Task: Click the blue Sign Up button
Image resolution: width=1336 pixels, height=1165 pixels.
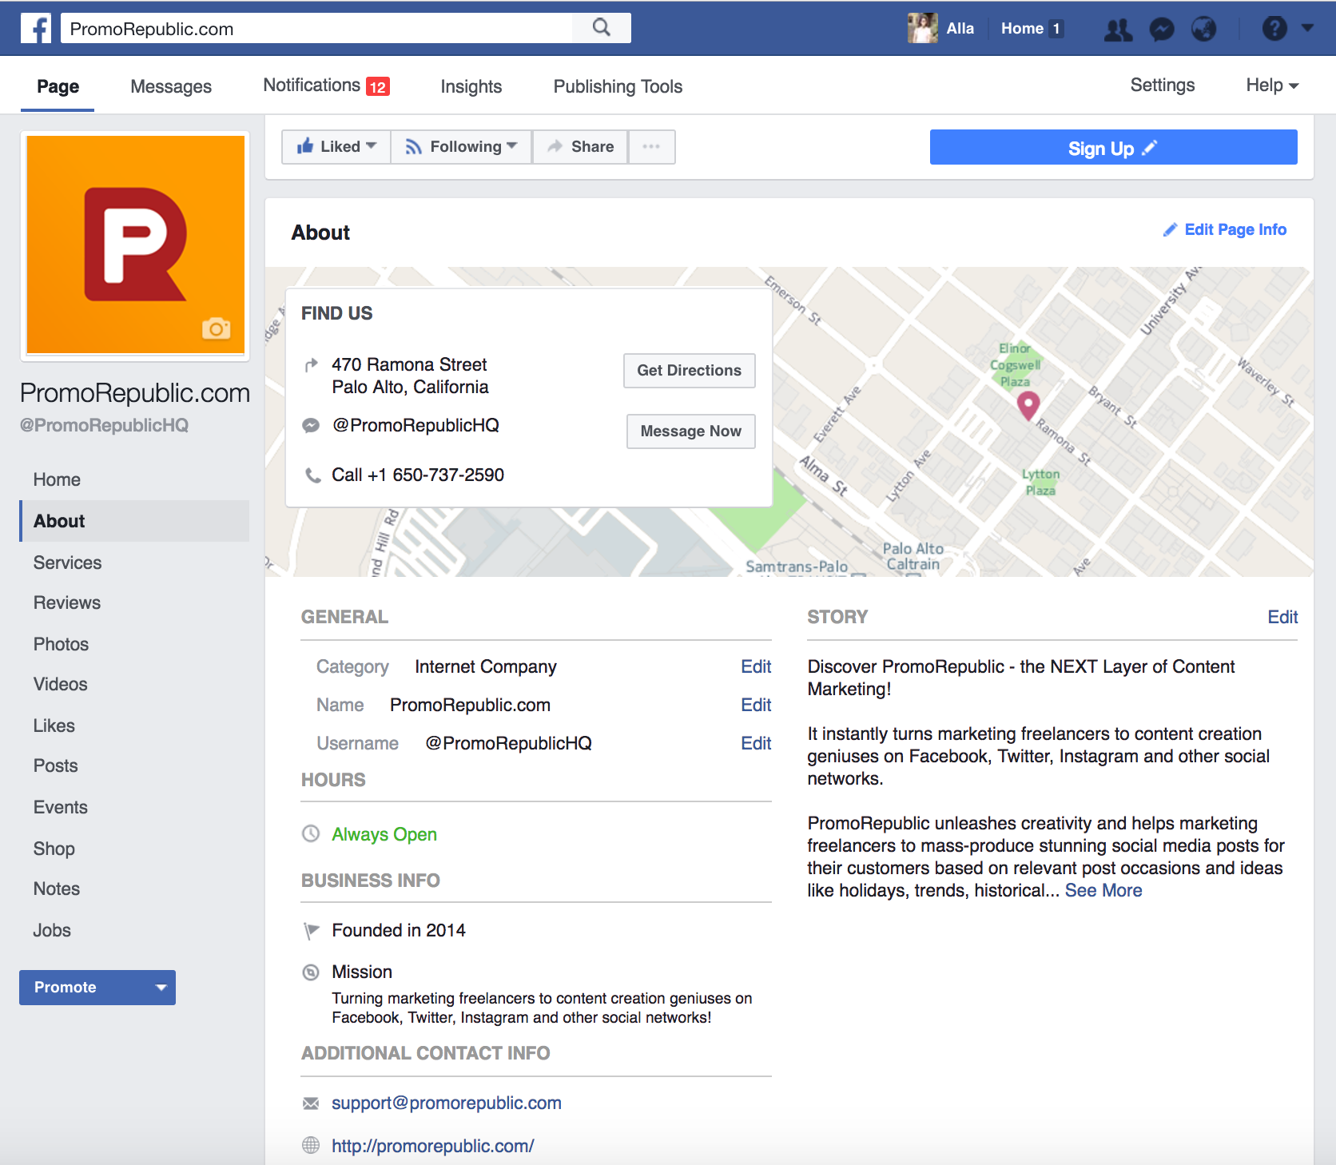Action: (1113, 148)
